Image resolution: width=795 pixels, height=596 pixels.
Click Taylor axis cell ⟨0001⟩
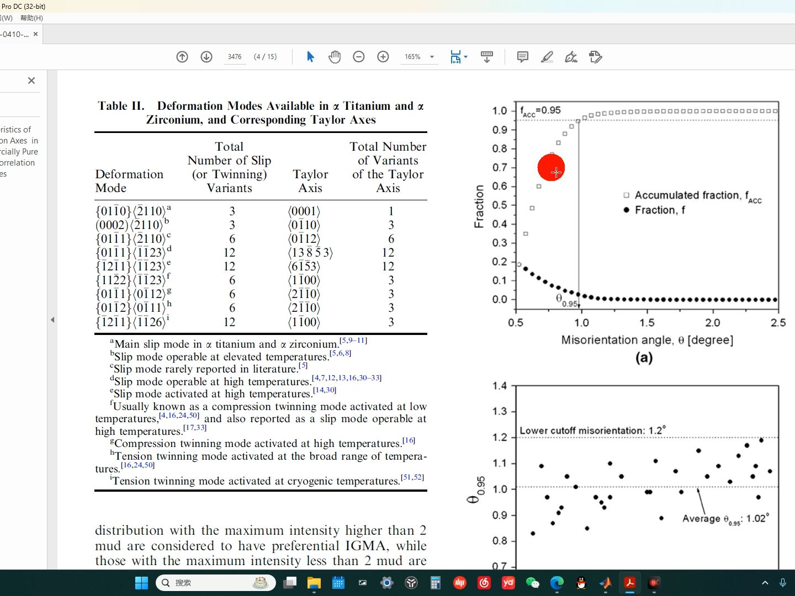(304, 211)
